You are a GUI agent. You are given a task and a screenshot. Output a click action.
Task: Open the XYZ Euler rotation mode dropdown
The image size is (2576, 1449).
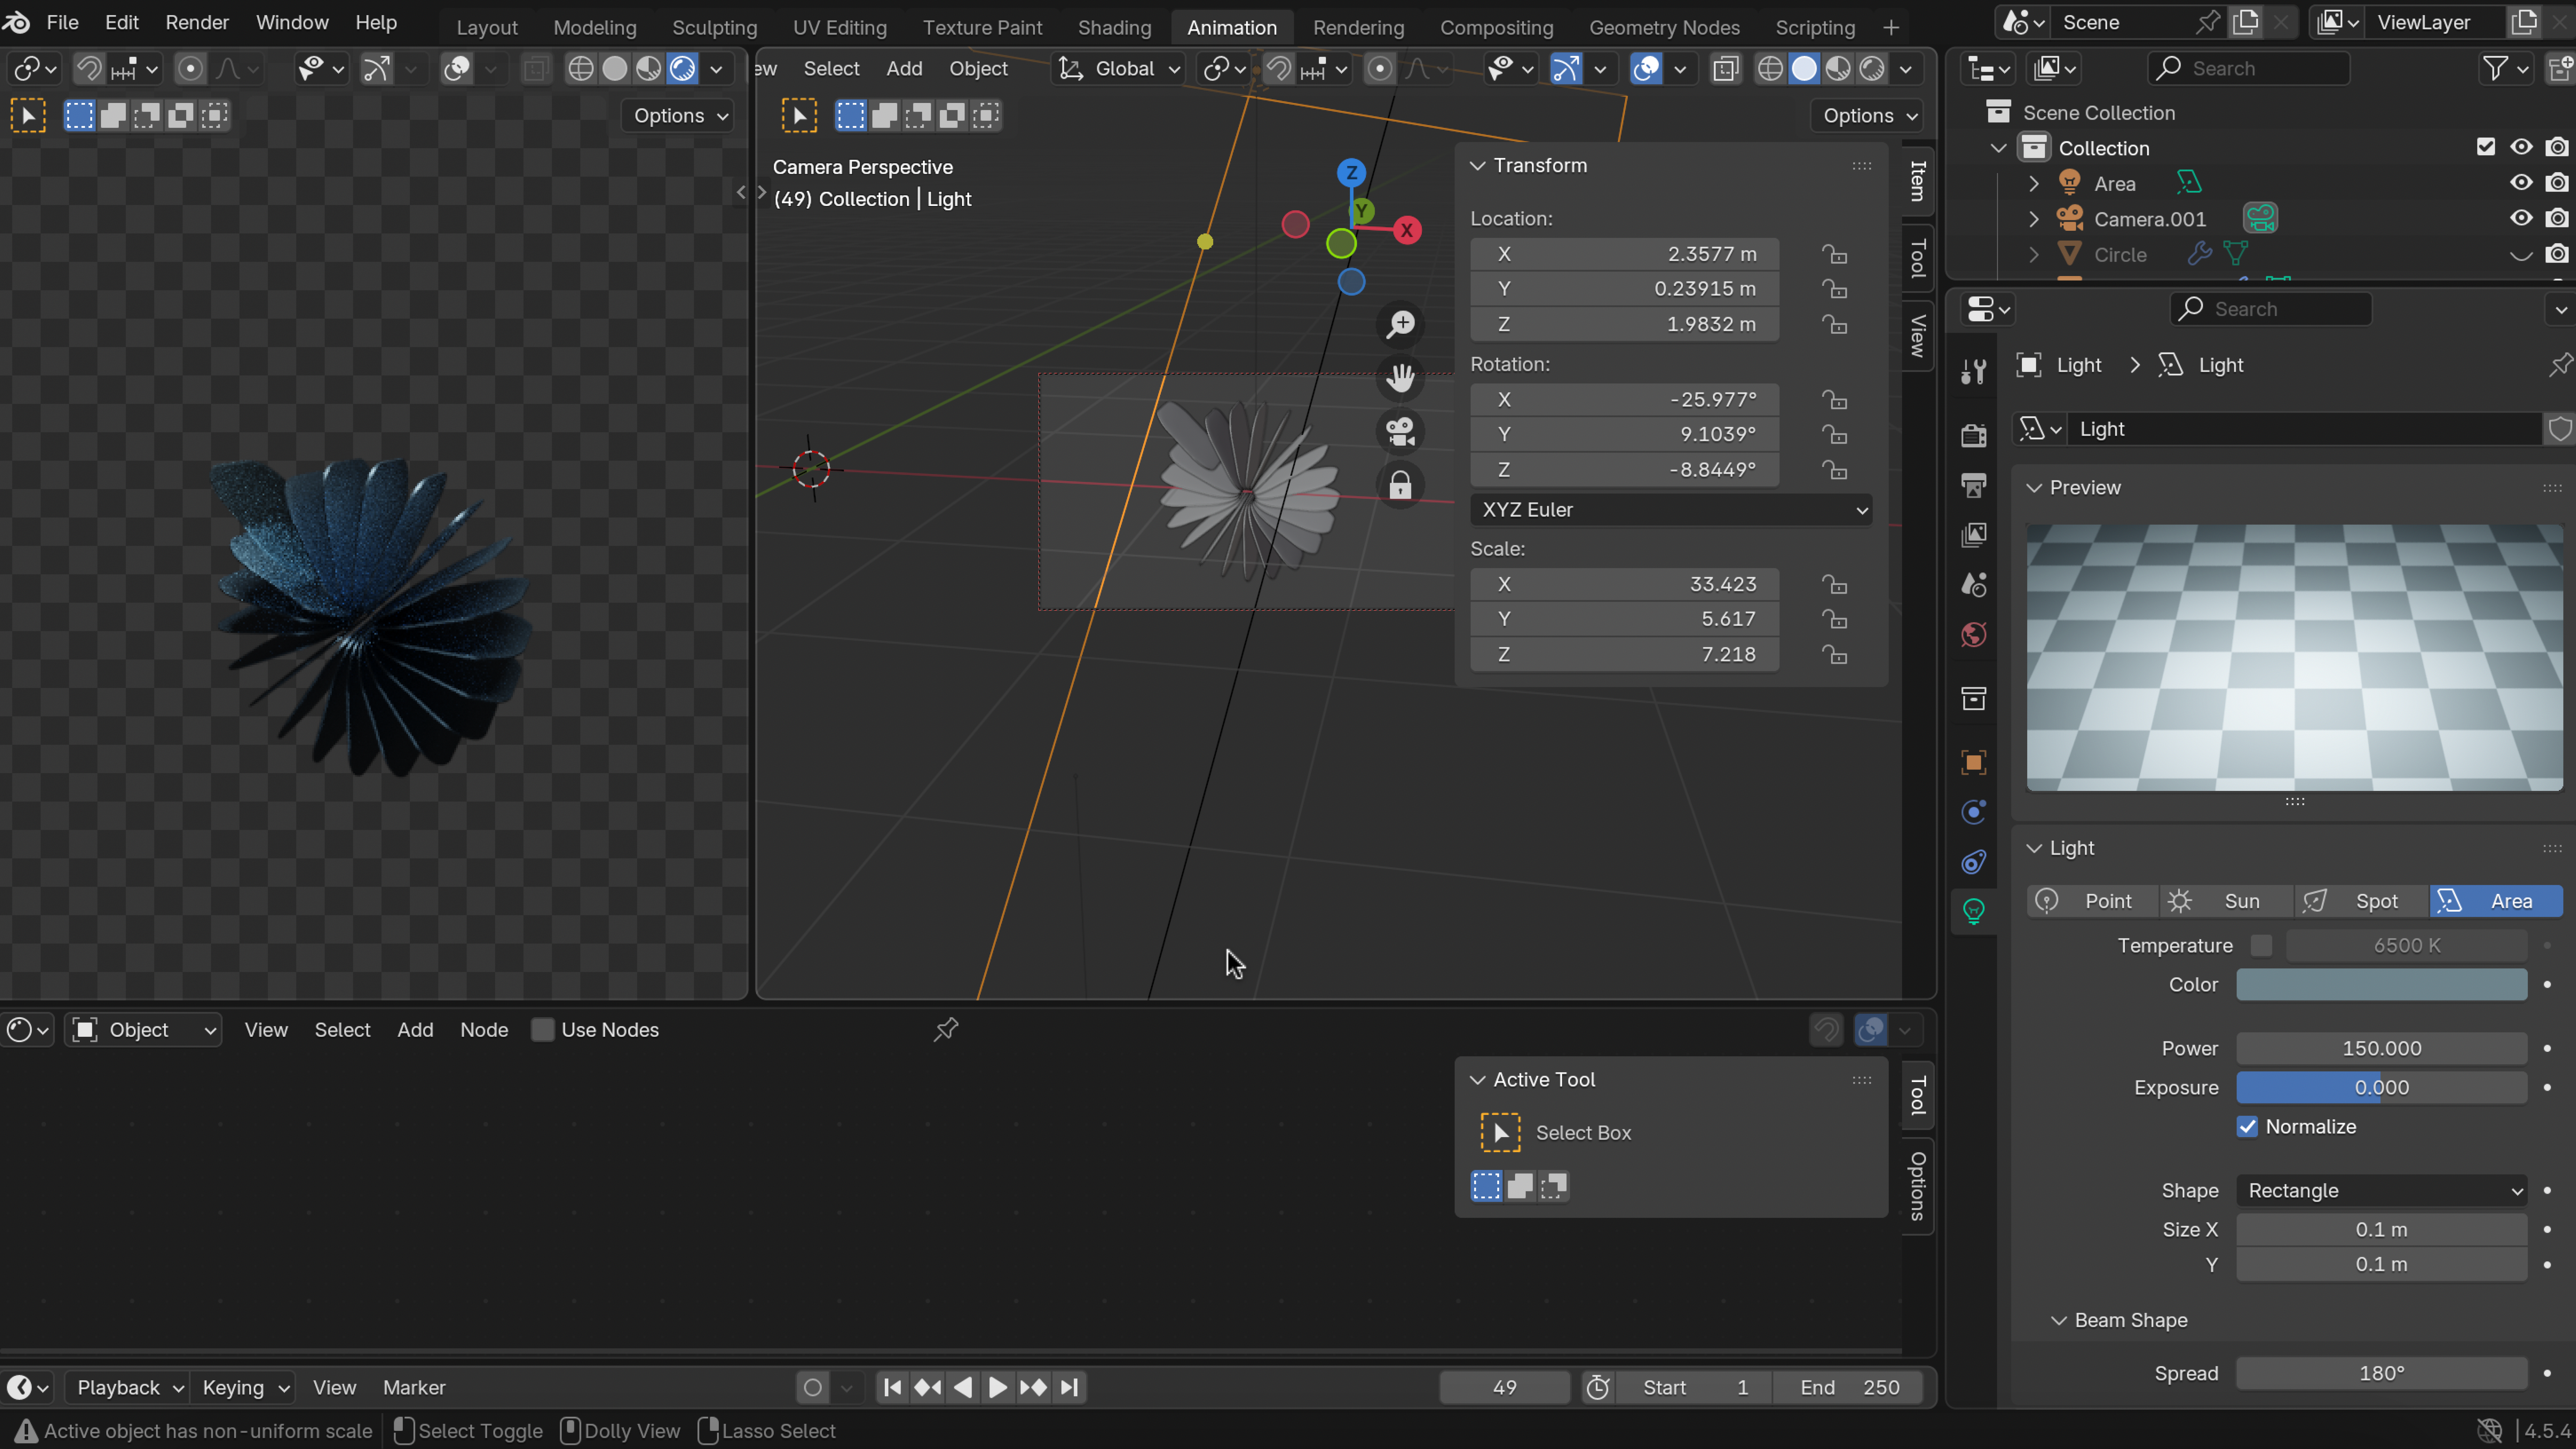pyautogui.click(x=1670, y=510)
